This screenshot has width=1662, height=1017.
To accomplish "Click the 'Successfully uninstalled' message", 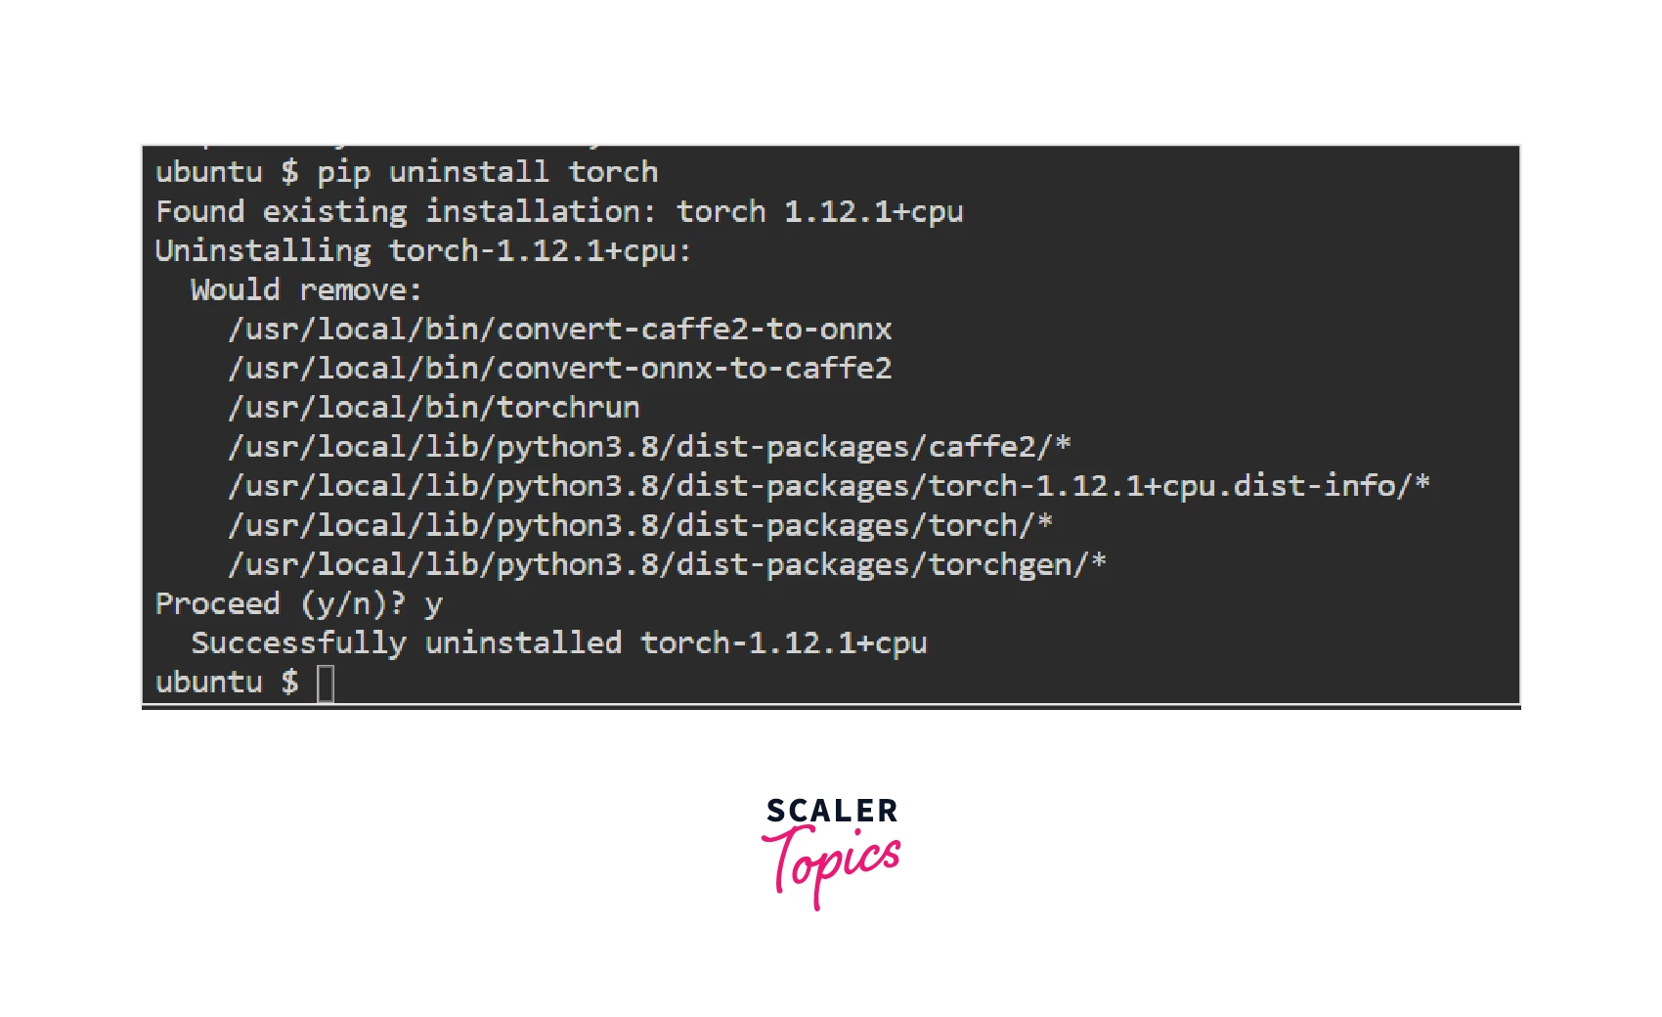I will pyautogui.click(x=559, y=643).
